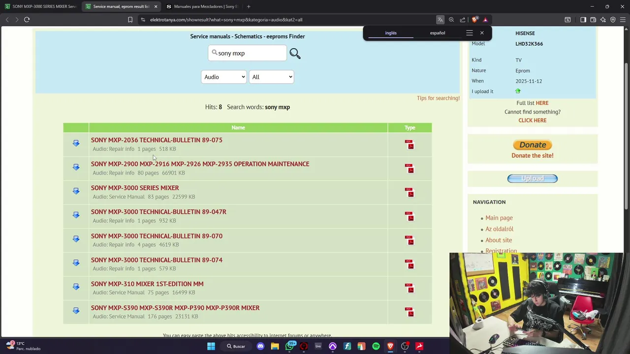This screenshot has width=630, height=354.
Task: Open SONY MXP-2900 OPERATION MAINTENANCE link
Action: (x=200, y=164)
